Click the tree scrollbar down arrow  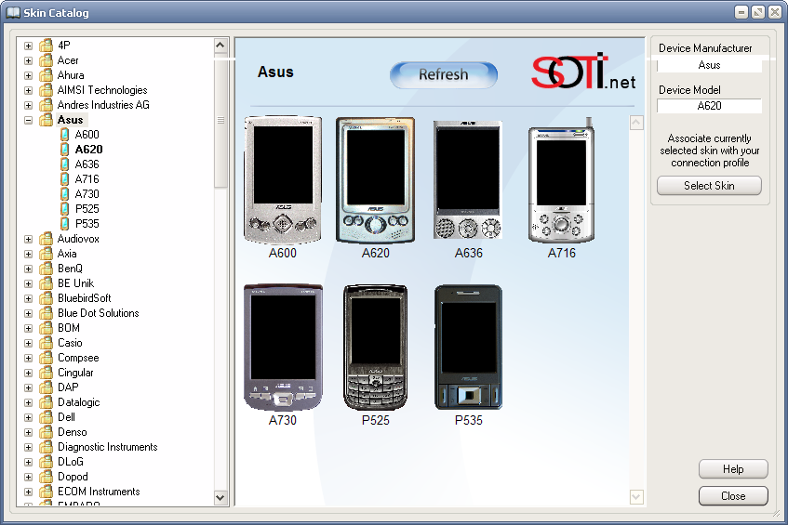[x=220, y=498]
